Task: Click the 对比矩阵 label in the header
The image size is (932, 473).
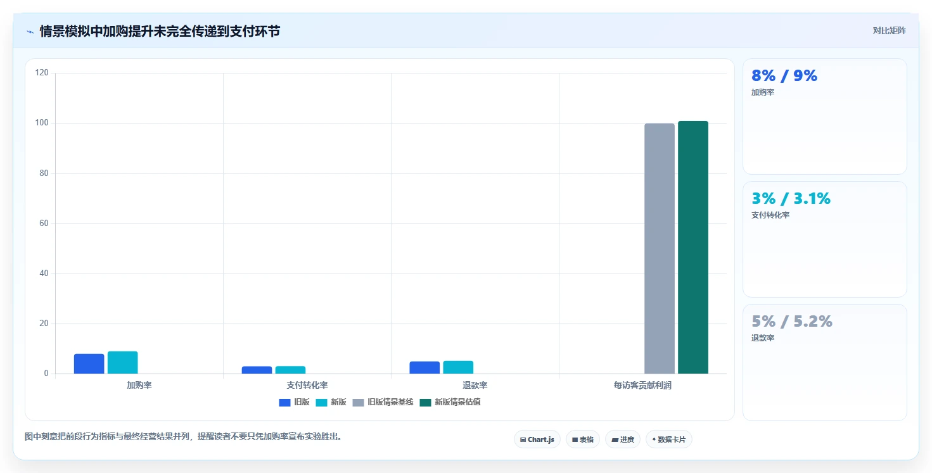Action: [x=889, y=30]
